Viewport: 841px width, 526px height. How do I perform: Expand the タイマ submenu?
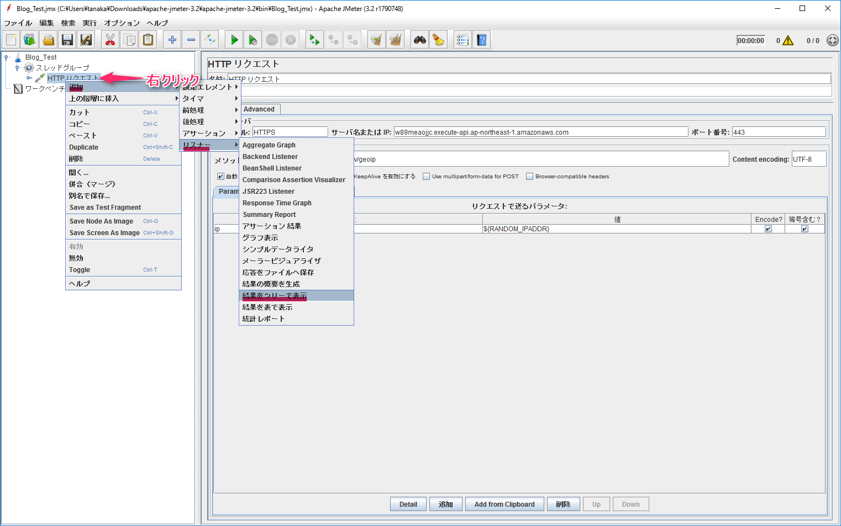210,98
